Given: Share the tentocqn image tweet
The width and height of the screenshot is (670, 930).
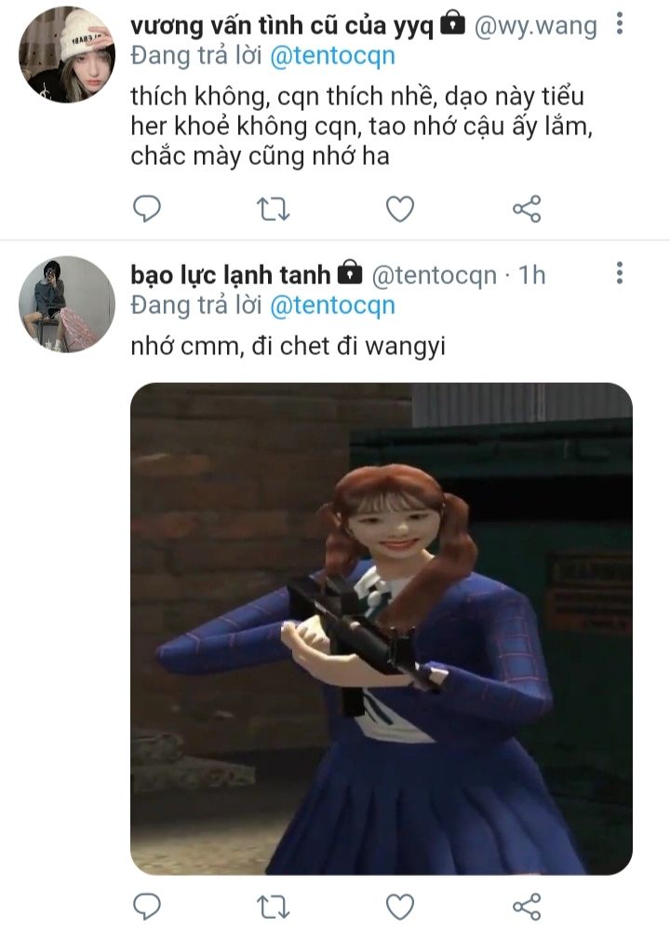Looking at the screenshot, I should click(527, 907).
